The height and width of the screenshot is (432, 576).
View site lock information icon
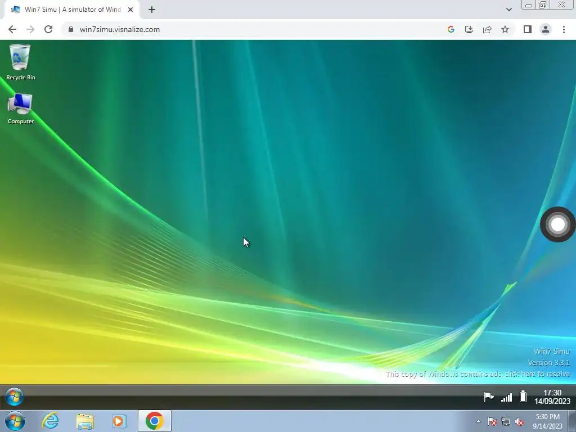(x=71, y=29)
